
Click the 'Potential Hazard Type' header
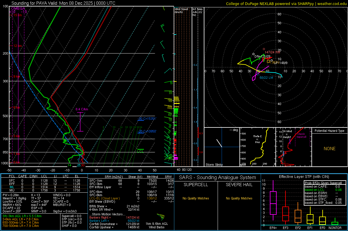pos(329,131)
